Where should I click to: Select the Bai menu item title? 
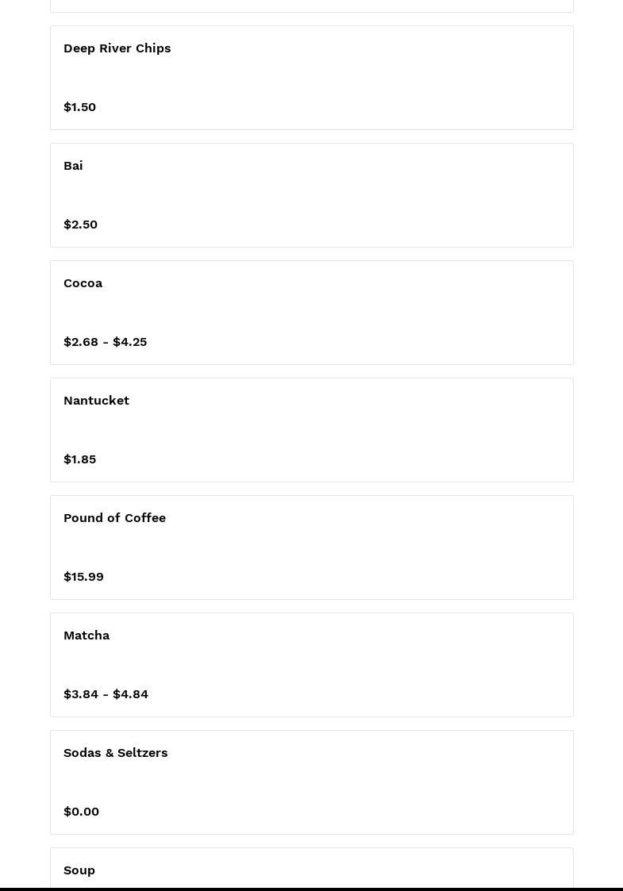click(73, 166)
